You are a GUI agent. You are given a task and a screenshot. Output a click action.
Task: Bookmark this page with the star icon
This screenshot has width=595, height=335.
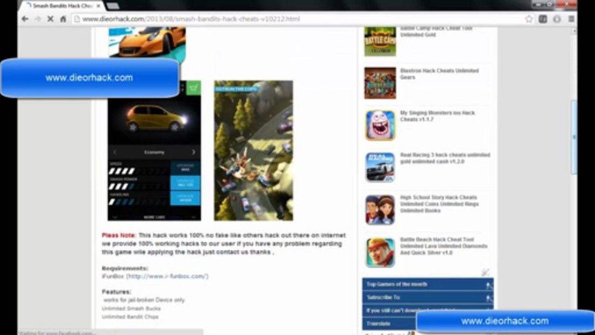point(529,19)
